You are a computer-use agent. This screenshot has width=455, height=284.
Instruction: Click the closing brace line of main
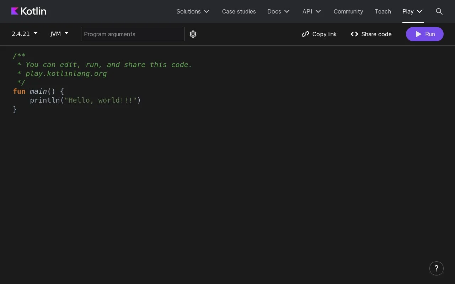click(x=15, y=109)
